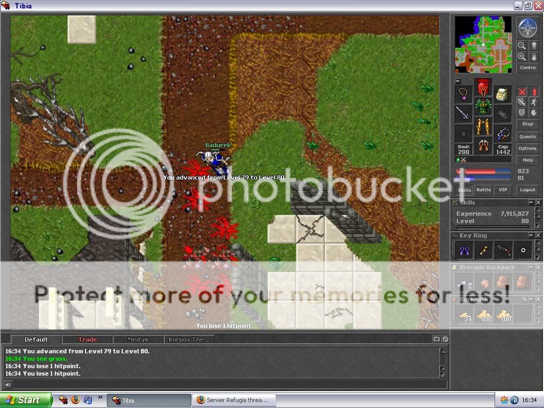Move minimap one floor up

(533, 46)
